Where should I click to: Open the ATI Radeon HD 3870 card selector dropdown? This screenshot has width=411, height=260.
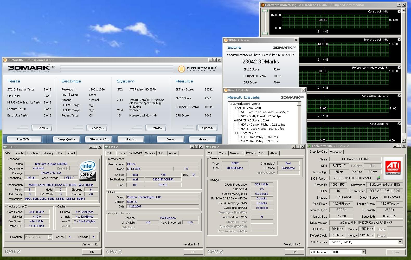[363, 252]
